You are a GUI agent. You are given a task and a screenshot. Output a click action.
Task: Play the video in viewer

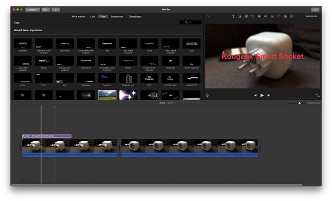pos(262,95)
